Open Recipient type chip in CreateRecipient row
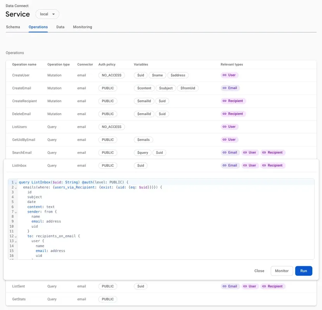Image resolution: width=322 pixels, height=310 pixels. (233, 101)
